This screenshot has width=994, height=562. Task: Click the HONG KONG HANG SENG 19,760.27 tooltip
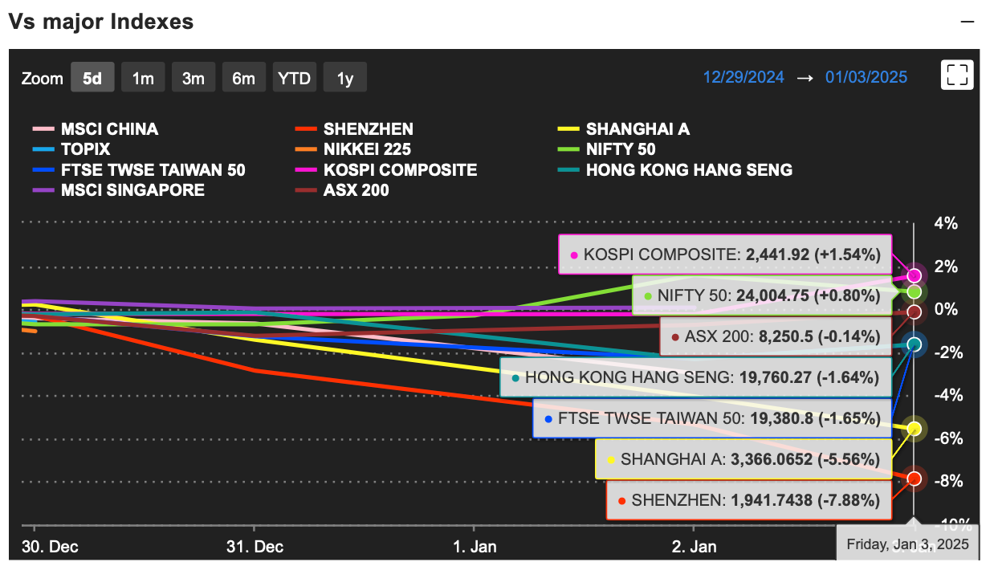click(x=696, y=377)
